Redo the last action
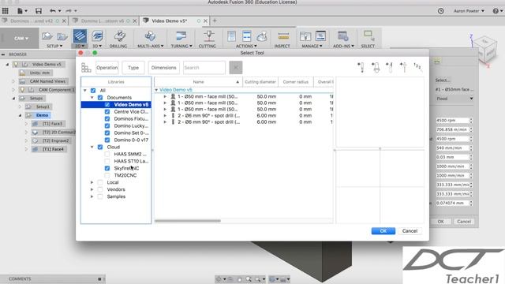Screen dimensions: 505x284 tap(69, 11)
